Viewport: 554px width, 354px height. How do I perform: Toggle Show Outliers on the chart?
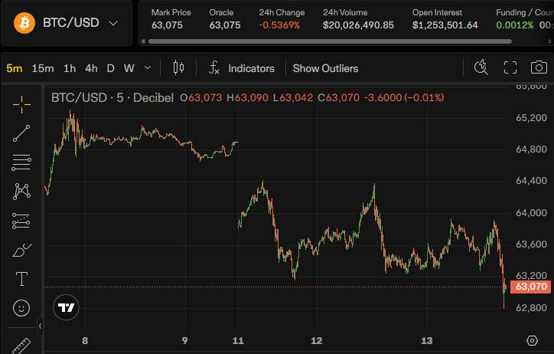pyautogui.click(x=325, y=68)
